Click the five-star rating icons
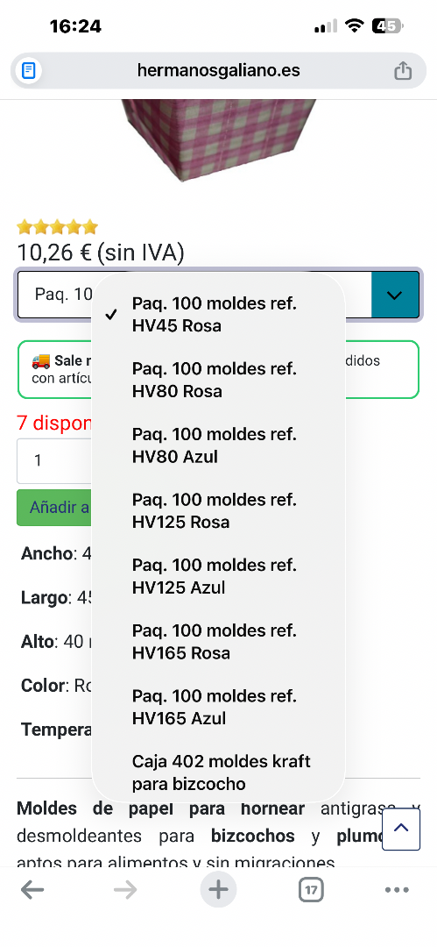 coord(57,227)
